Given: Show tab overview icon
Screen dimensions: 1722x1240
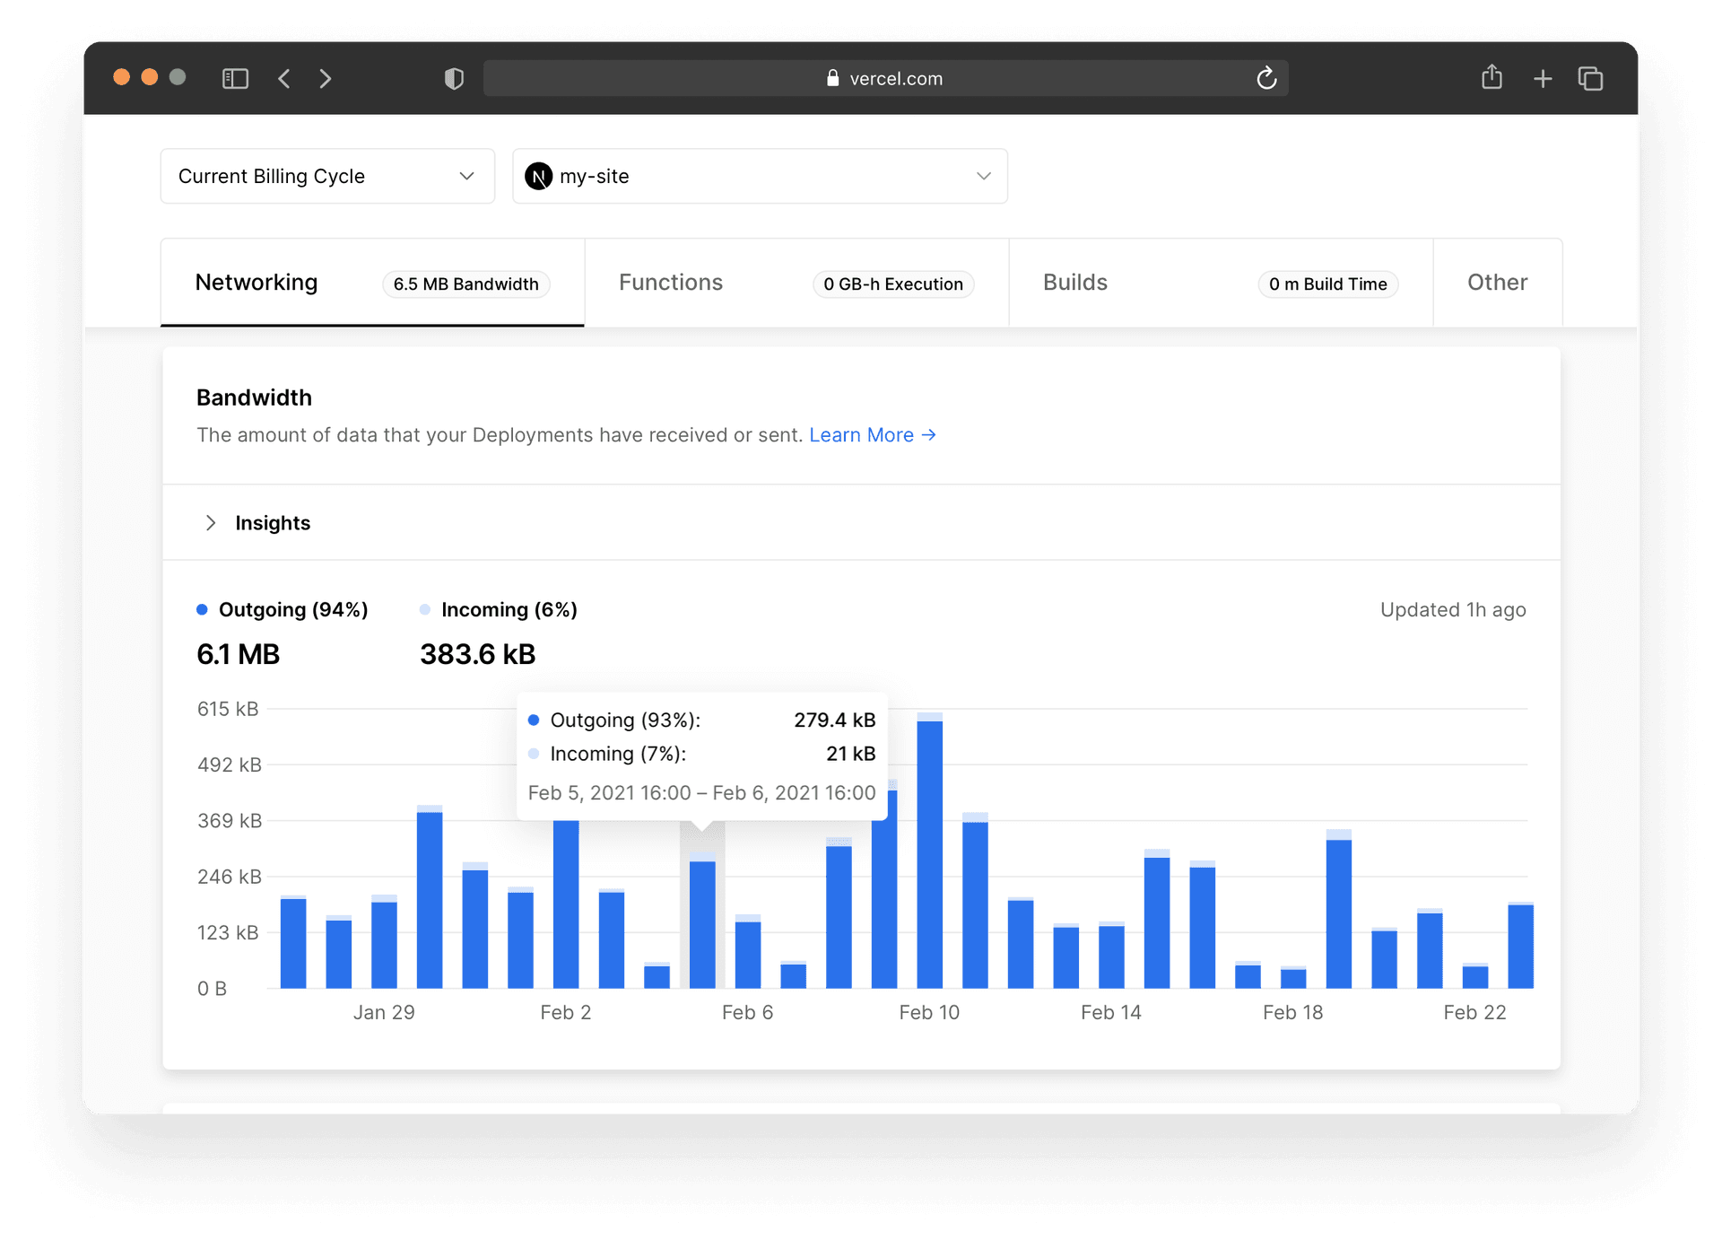Looking at the screenshot, I should (1590, 79).
